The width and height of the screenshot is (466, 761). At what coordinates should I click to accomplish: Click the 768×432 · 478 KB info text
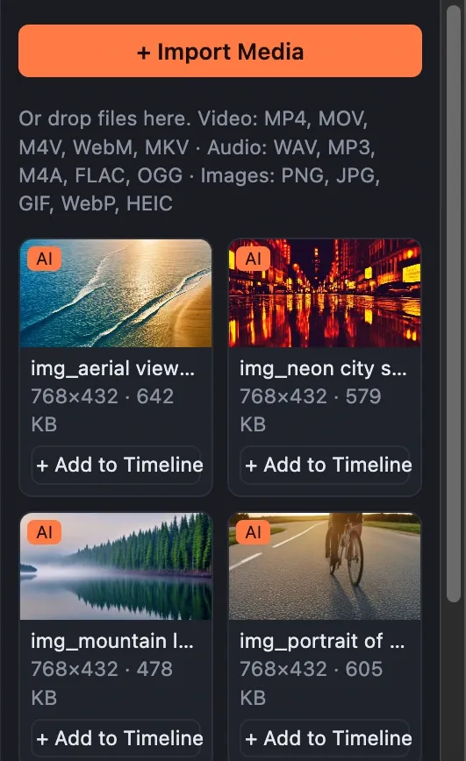(x=102, y=683)
